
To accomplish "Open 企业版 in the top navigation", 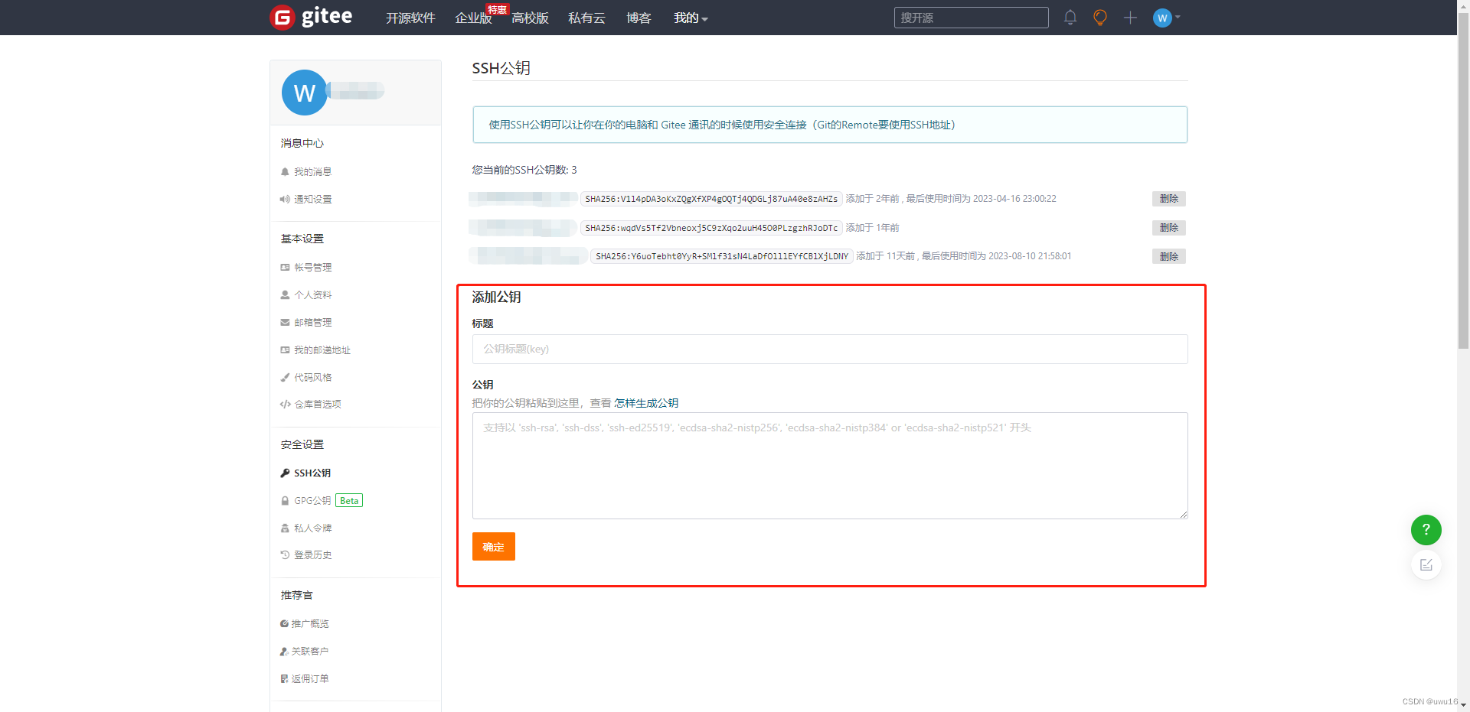I will coord(473,18).
